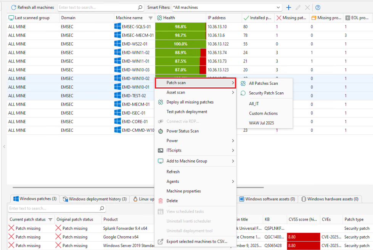373x250 pixels.
Task: Open the Machine name column filter
Action: coord(150,18)
